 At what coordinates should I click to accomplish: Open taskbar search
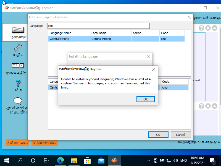[x=20, y=160]
